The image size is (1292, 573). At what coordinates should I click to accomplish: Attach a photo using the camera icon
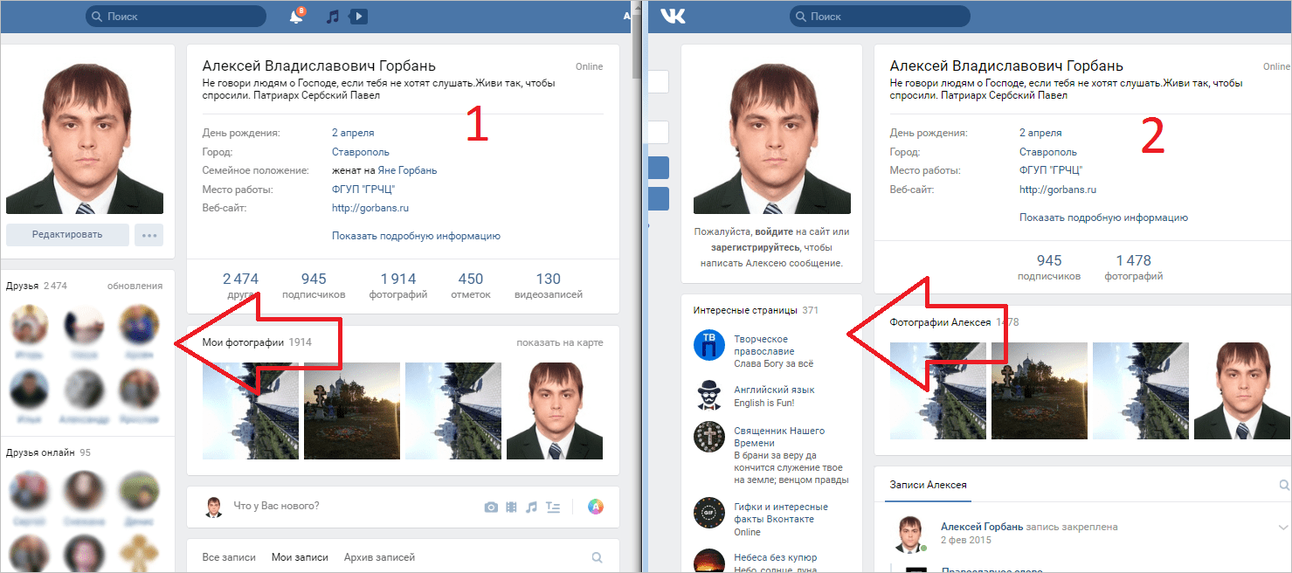(x=491, y=507)
